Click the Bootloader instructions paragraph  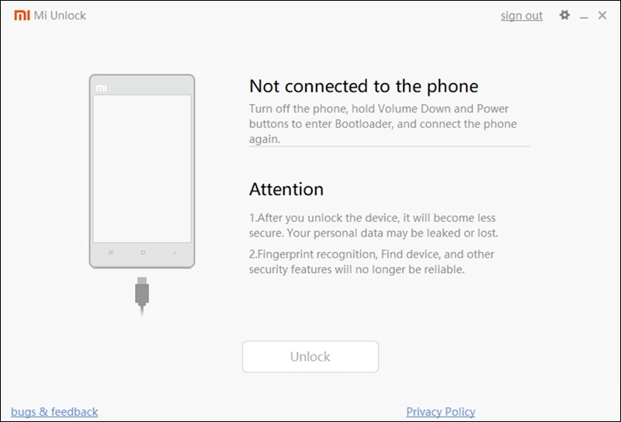point(383,123)
